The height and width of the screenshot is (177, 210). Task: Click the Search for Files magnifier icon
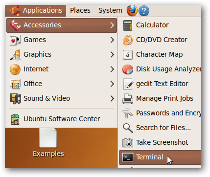(x=128, y=128)
